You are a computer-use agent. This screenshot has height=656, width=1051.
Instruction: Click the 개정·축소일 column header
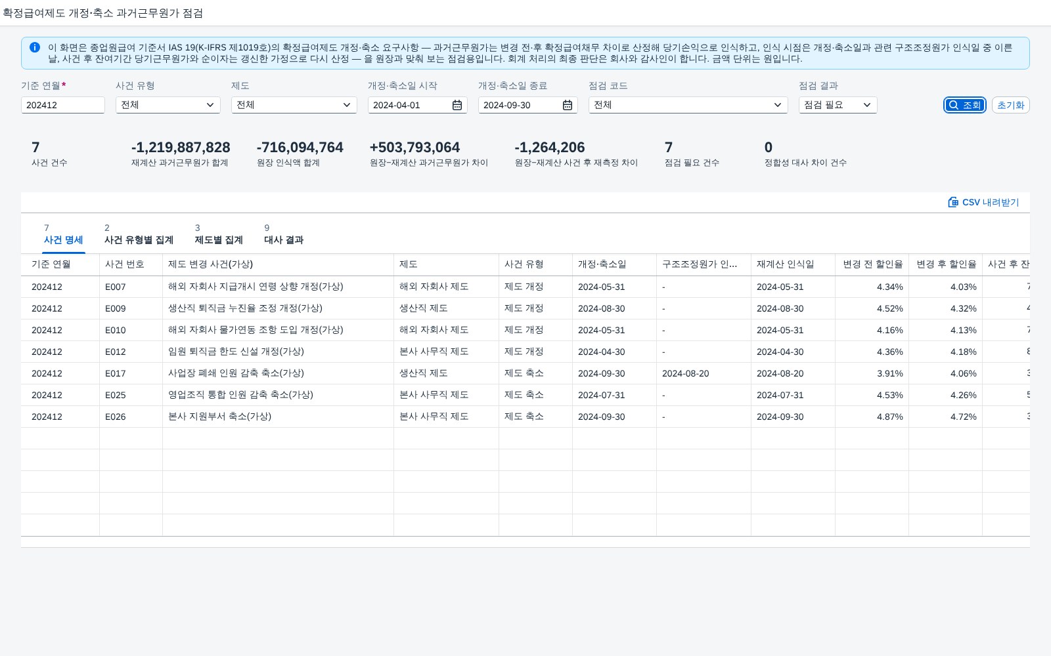tap(614, 264)
